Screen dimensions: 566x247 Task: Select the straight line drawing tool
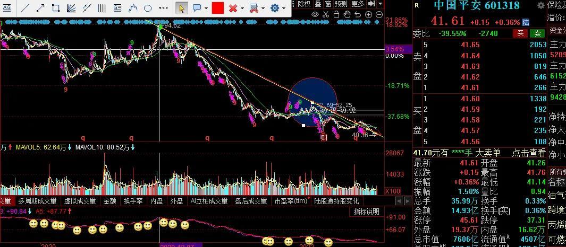click(24, 8)
